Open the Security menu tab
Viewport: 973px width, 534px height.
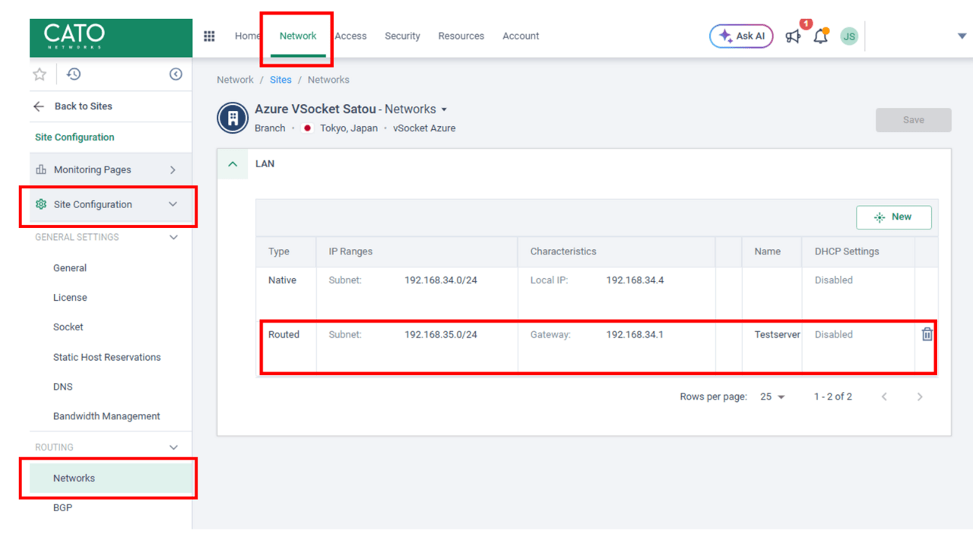click(x=402, y=36)
